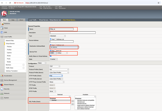Open the Type dropdown showing Standard
The height and width of the screenshot is (111, 162).
58,36
